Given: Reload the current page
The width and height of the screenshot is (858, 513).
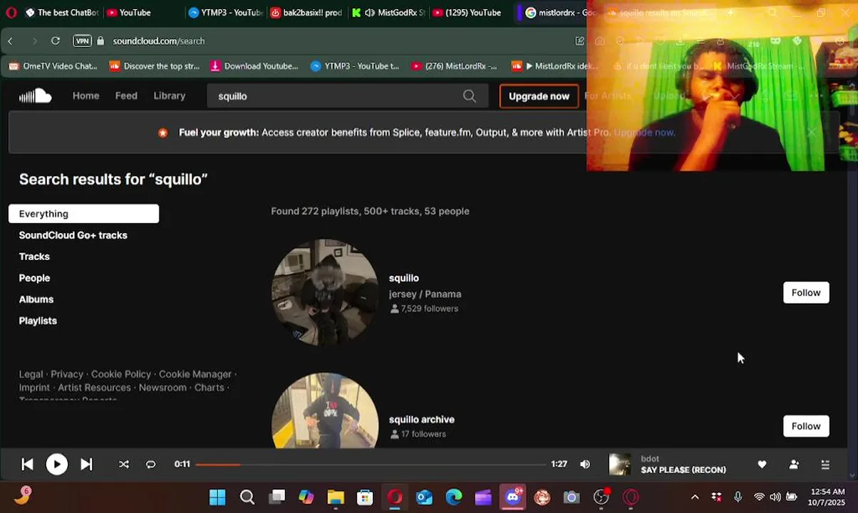Looking at the screenshot, I should pos(56,41).
